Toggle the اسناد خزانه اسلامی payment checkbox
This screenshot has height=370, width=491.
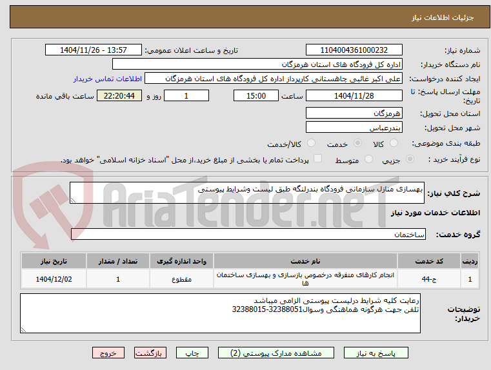pyautogui.click(x=318, y=159)
